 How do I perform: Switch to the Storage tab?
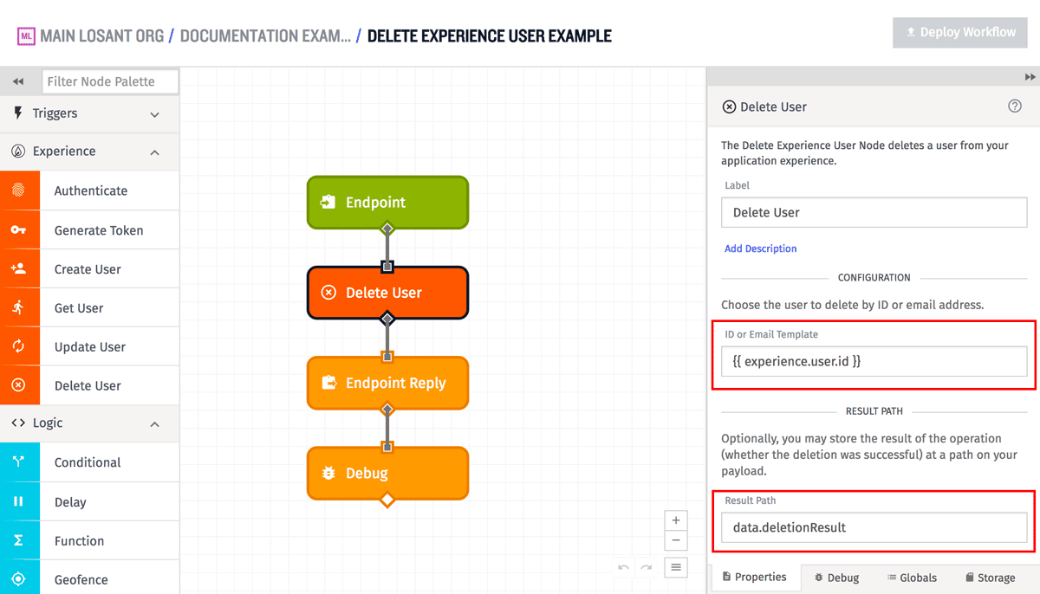pyautogui.click(x=990, y=578)
